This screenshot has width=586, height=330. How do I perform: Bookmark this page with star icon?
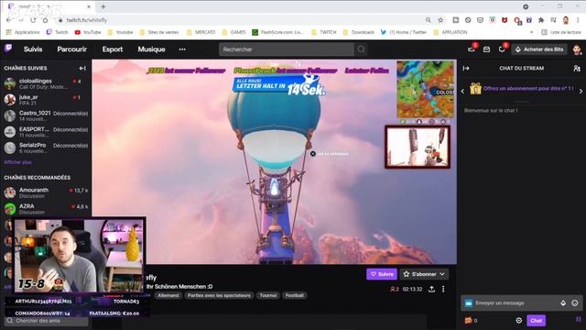440,20
